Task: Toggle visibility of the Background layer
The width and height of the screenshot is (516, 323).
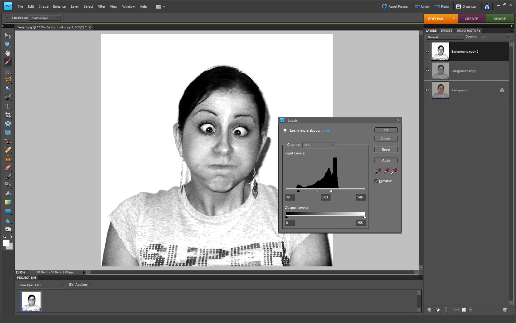Action: [x=427, y=90]
